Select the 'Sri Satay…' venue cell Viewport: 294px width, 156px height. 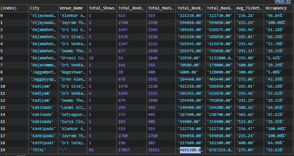[72, 143]
